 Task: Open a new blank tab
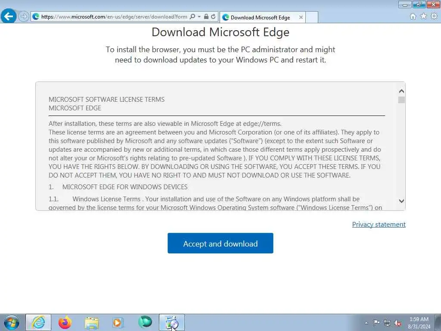pos(312,17)
